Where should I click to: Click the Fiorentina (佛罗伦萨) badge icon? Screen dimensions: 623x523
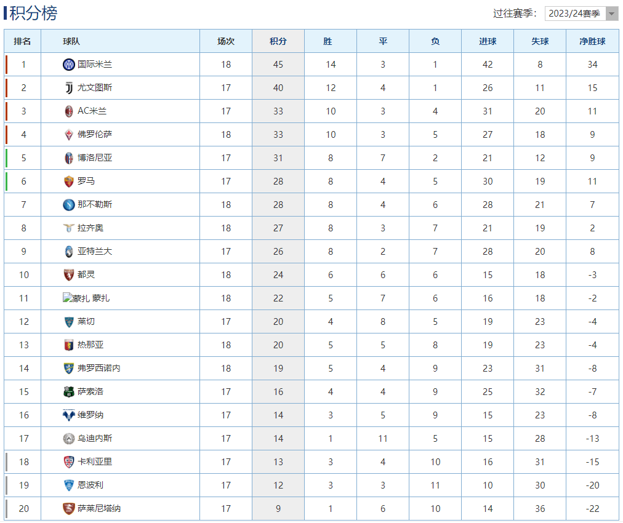(69, 135)
